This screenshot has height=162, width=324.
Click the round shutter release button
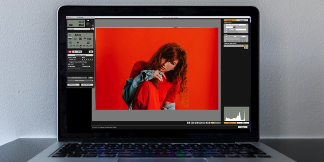pyautogui.click(x=88, y=24)
